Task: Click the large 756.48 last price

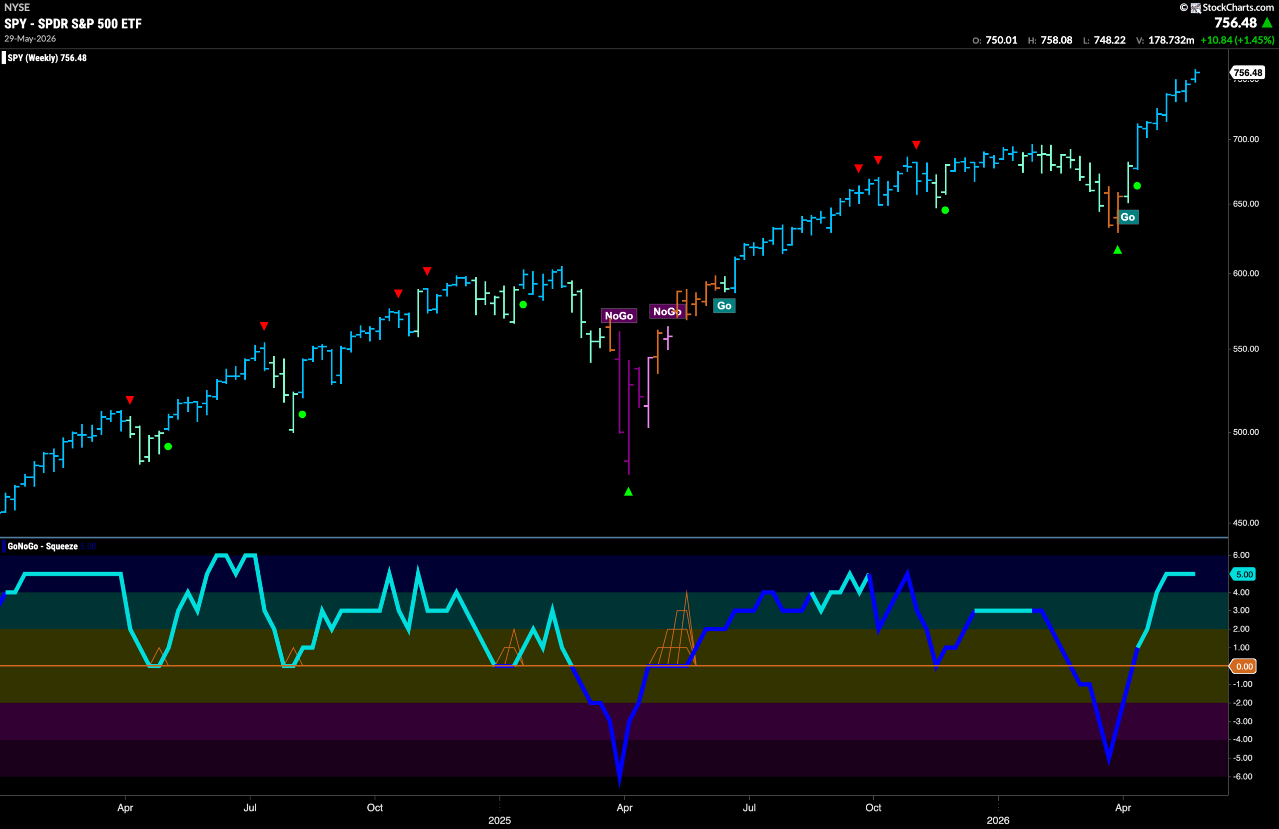Action: click(x=1236, y=22)
